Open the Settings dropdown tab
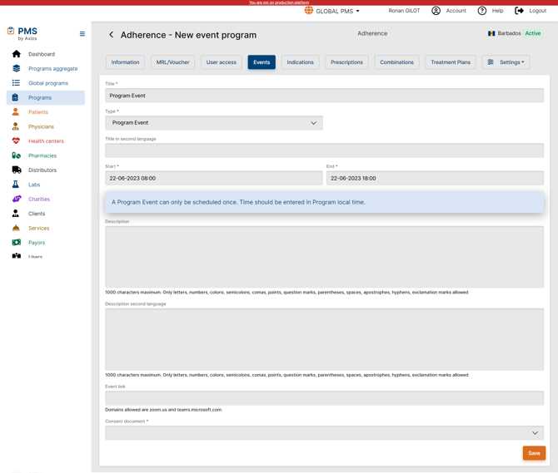Screen dimensions: 558x473 [506, 62]
